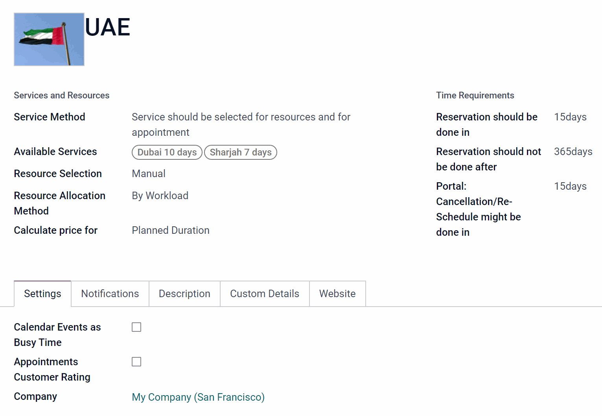
Task: Click the Sharjah 7 days service tag
Action: (x=241, y=152)
